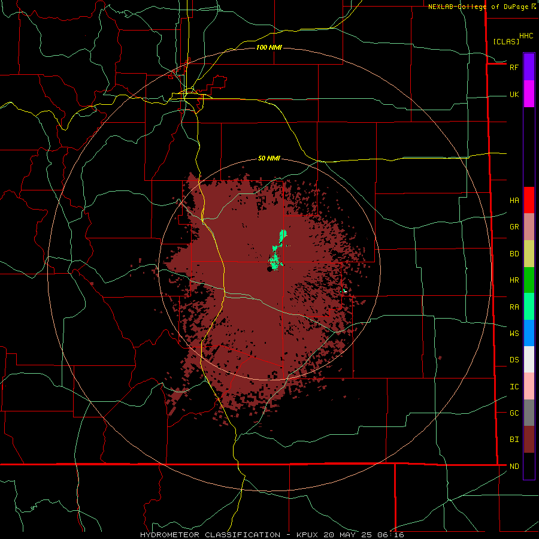Select the yellow BD legend swatch
The width and height of the screenshot is (539, 539).
click(529, 254)
